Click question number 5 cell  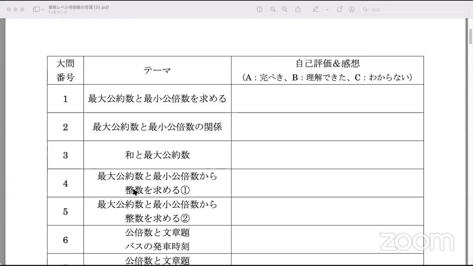coord(65,211)
